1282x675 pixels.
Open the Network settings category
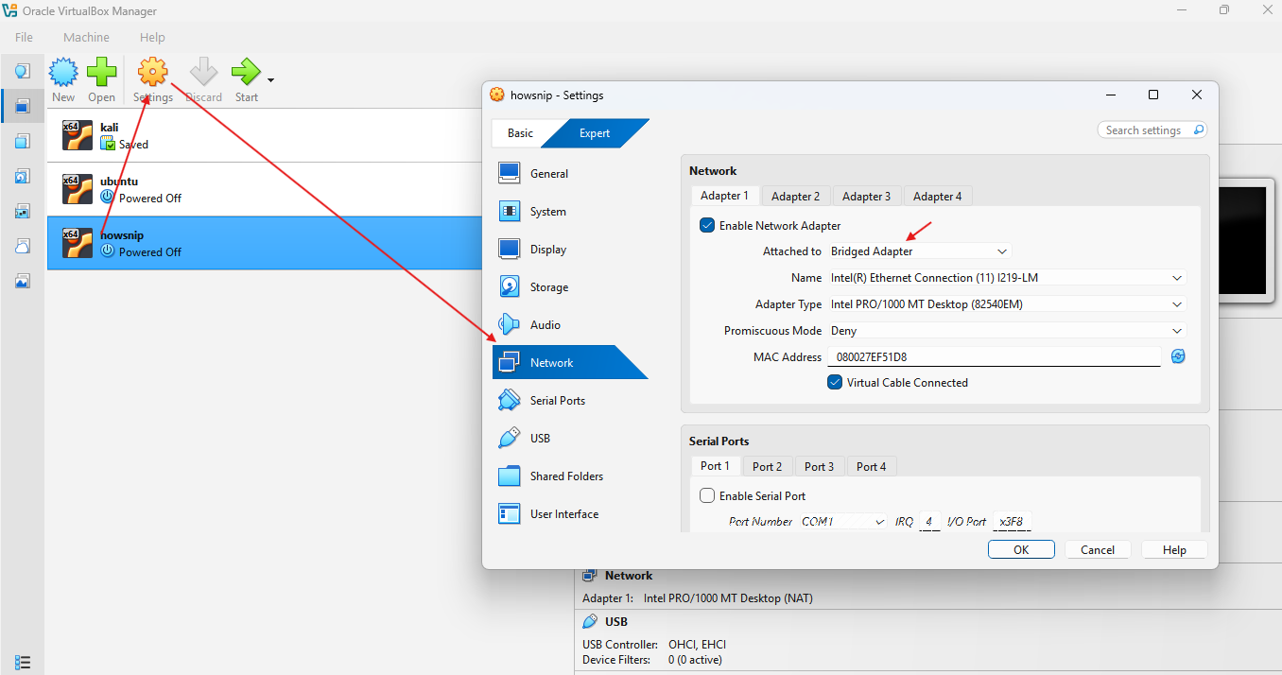pyautogui.click(x=570, y=363)
